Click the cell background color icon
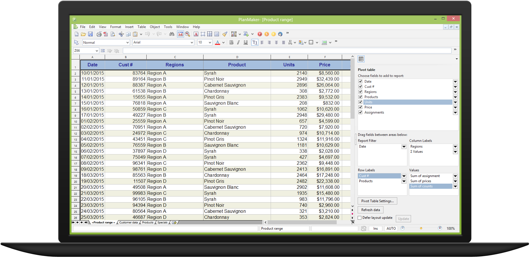Viewport: 531px width, 266px height. pyautogui.click(x=324, y=42)
